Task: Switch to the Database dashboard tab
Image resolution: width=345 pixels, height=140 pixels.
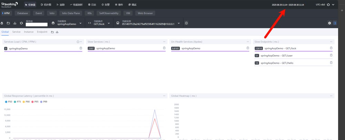Action: pos(23,13)
